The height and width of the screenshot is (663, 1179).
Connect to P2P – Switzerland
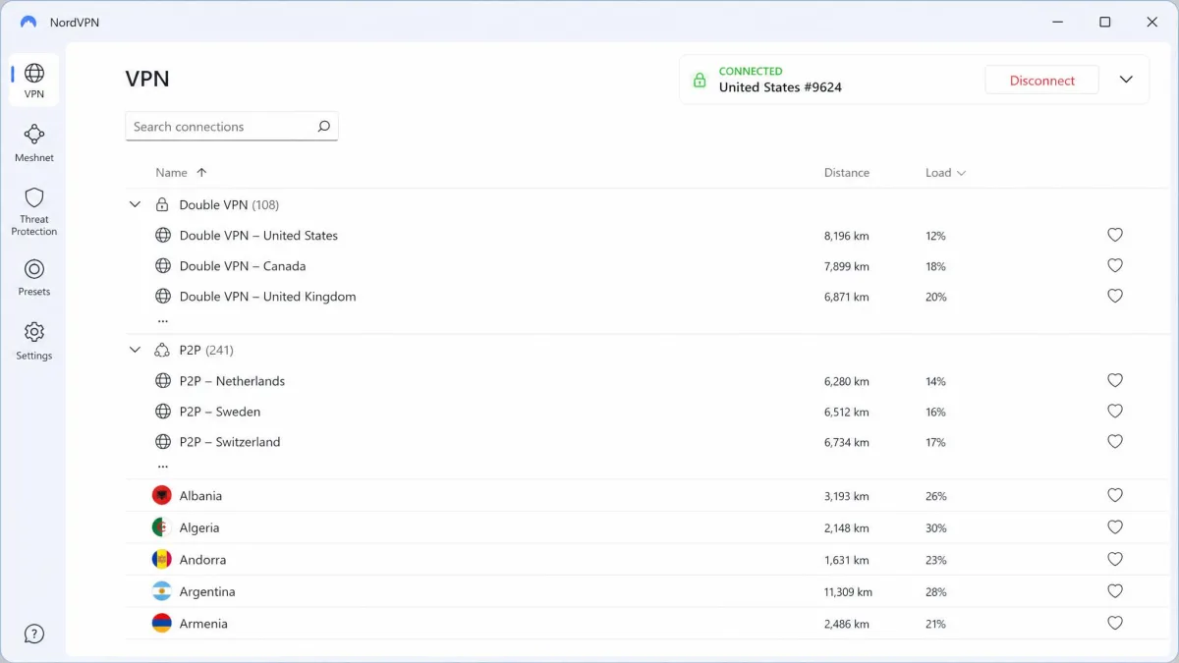230,441
